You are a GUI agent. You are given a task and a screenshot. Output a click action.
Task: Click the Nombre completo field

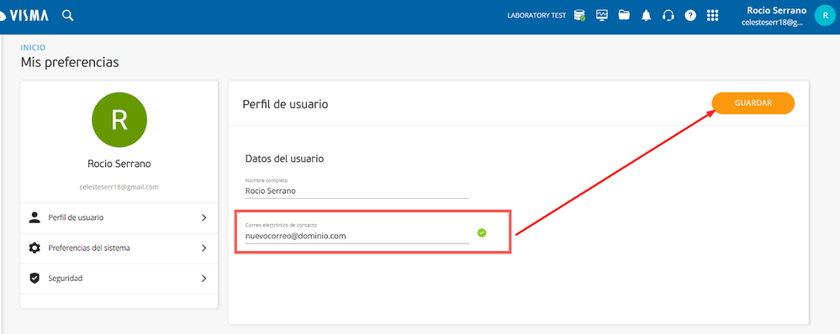pyautogui.click(x=357, y=188)
